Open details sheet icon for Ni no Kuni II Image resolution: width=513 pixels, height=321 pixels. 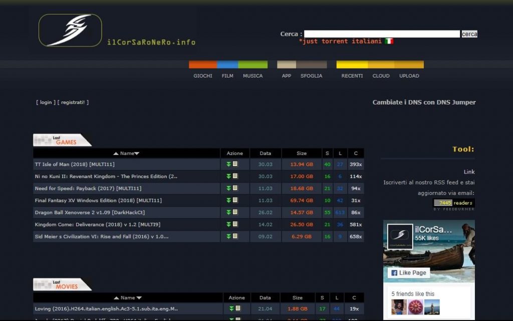(235, 176)
